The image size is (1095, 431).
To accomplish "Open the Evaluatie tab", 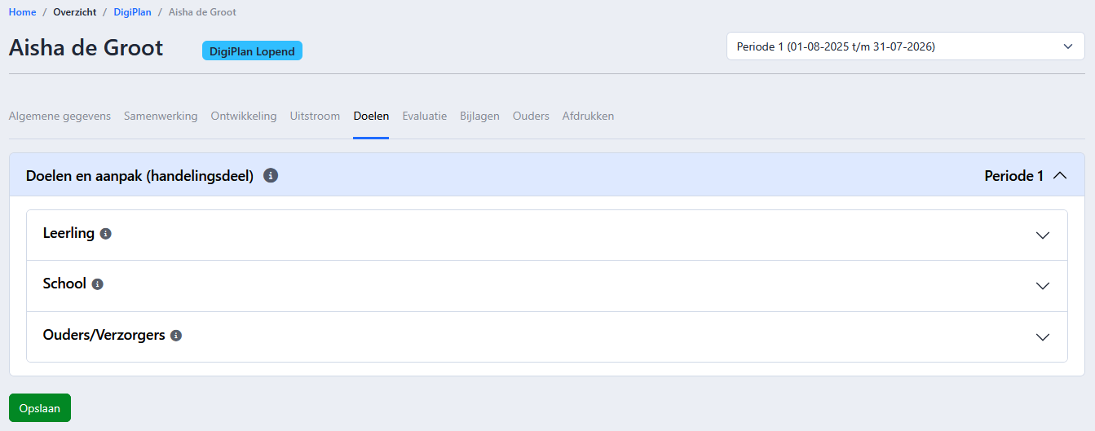I will click(x=424, y=117).
